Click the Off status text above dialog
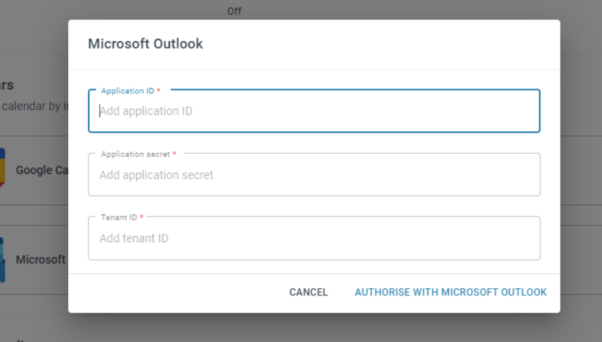This screenshot has height=342, width=602. pos(234,12)
